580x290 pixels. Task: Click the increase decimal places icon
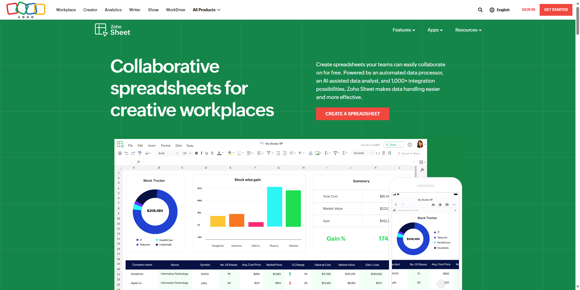[x=389, y=153]
